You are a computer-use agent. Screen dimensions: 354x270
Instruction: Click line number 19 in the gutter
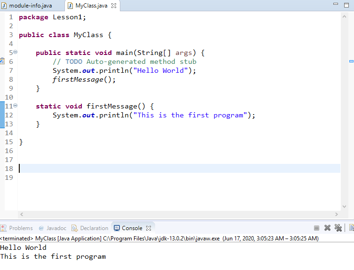tap(9, 177)
